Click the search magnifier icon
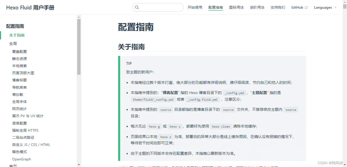The image size is (347, 167). [137, 8]
